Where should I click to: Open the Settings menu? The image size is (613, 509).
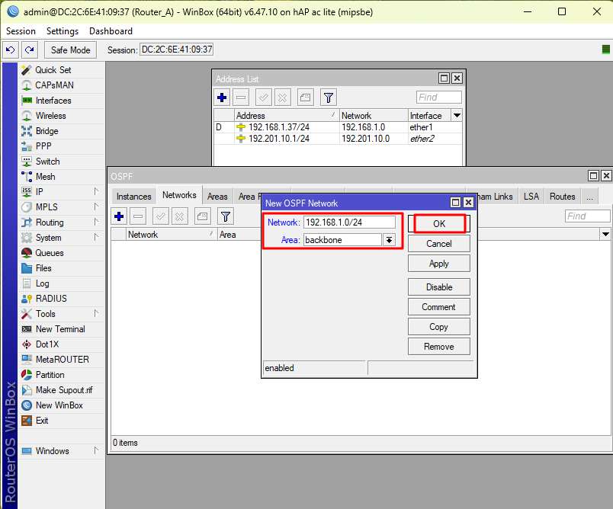(x=62, y=31)
